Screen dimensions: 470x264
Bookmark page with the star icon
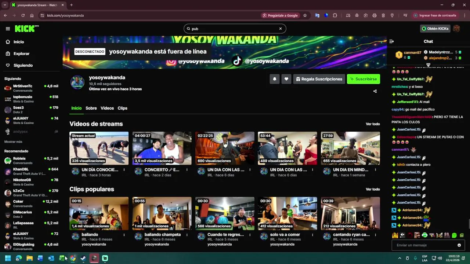point(305,15)
